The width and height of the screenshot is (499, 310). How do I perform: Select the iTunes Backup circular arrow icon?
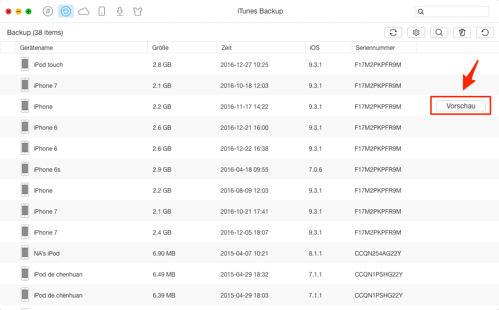pos(66,11)
